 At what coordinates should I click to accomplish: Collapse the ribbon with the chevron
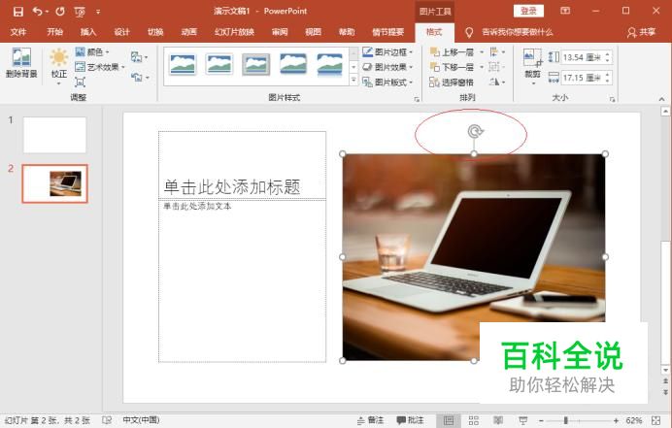[x=661, y=99]
